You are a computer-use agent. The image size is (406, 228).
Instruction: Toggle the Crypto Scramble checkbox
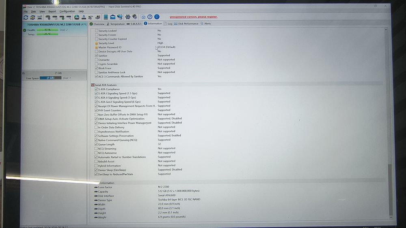96,64
